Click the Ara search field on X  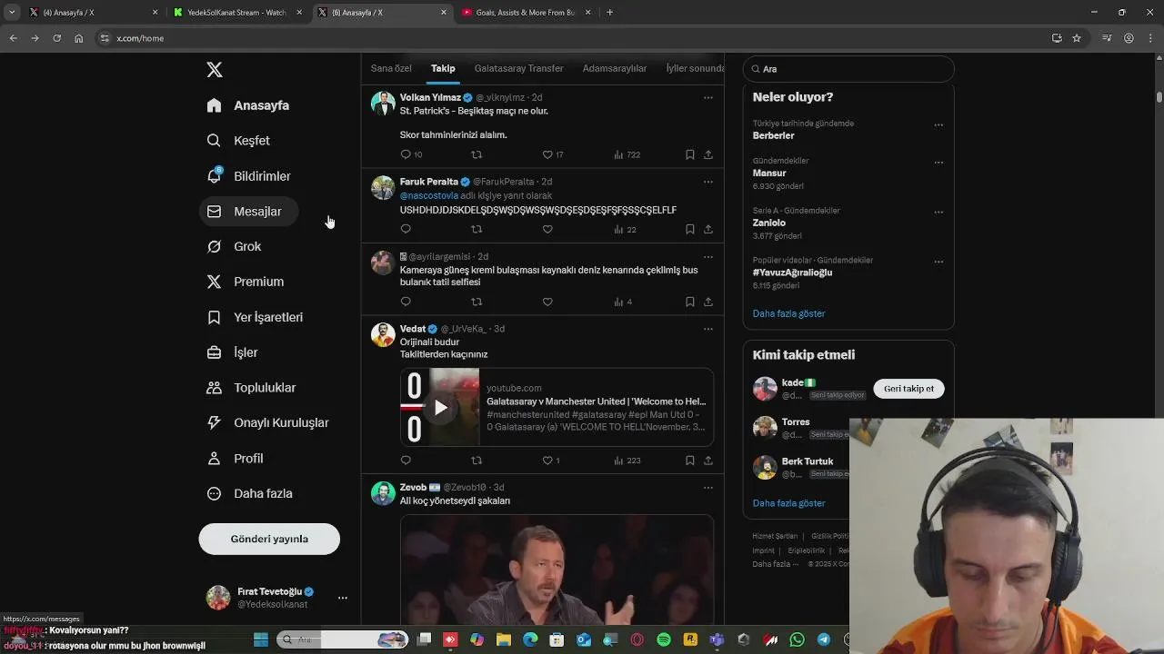click(848, 69)
